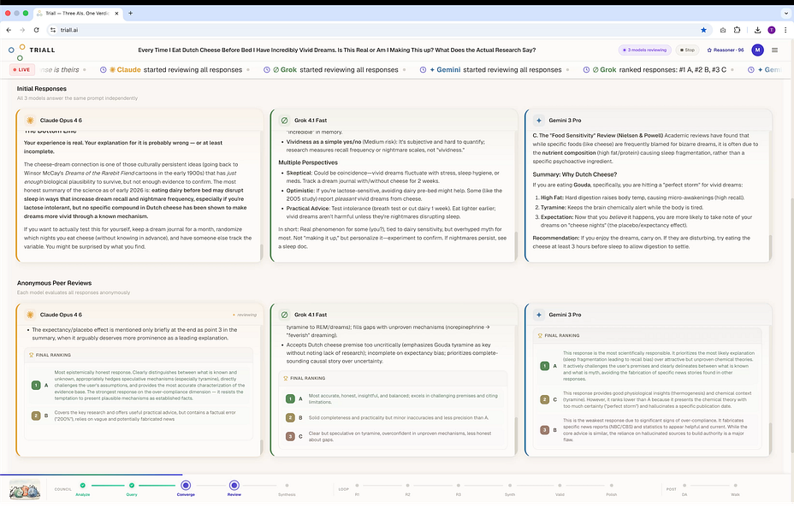The height and width of the screenshot is (513, 794).
Task: Click the R1 loop step marker
Action: (357, 486)
